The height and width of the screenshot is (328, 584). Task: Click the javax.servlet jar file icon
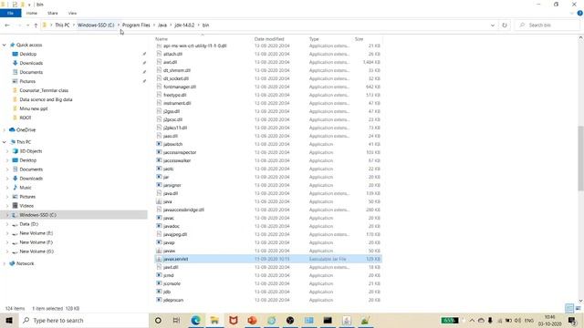[159, 259]
